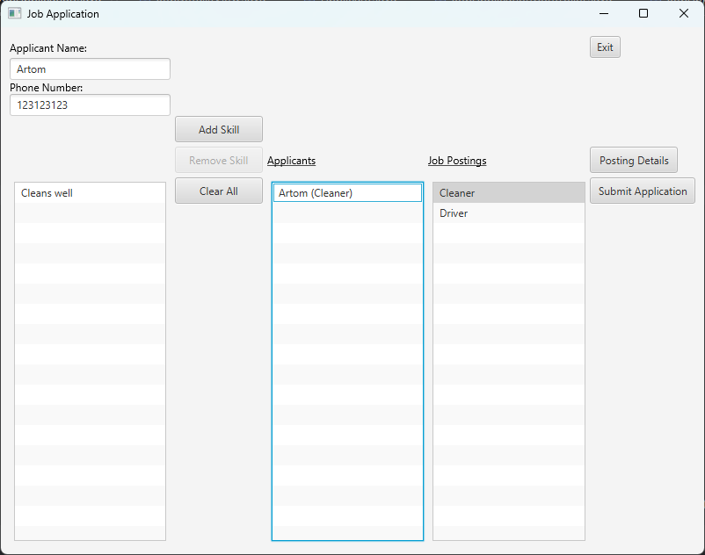This screenshot has height=555, width=705.
Task: Click the Job Application title bar icon
Action: (12, 13)
